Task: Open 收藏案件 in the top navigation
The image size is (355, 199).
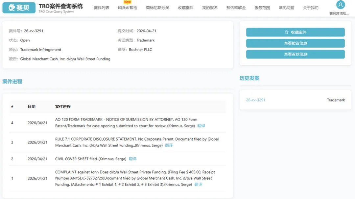Action: 186,8
